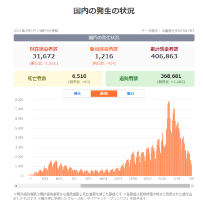Click the right scrollbar arrow
203x203 pixels.
(192, 186)
